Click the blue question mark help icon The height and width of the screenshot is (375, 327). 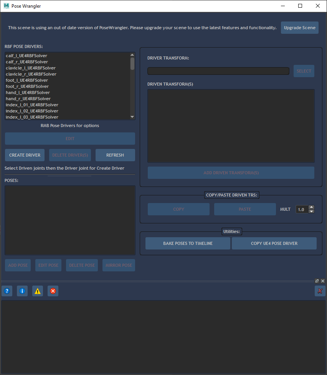click(7, 291)
